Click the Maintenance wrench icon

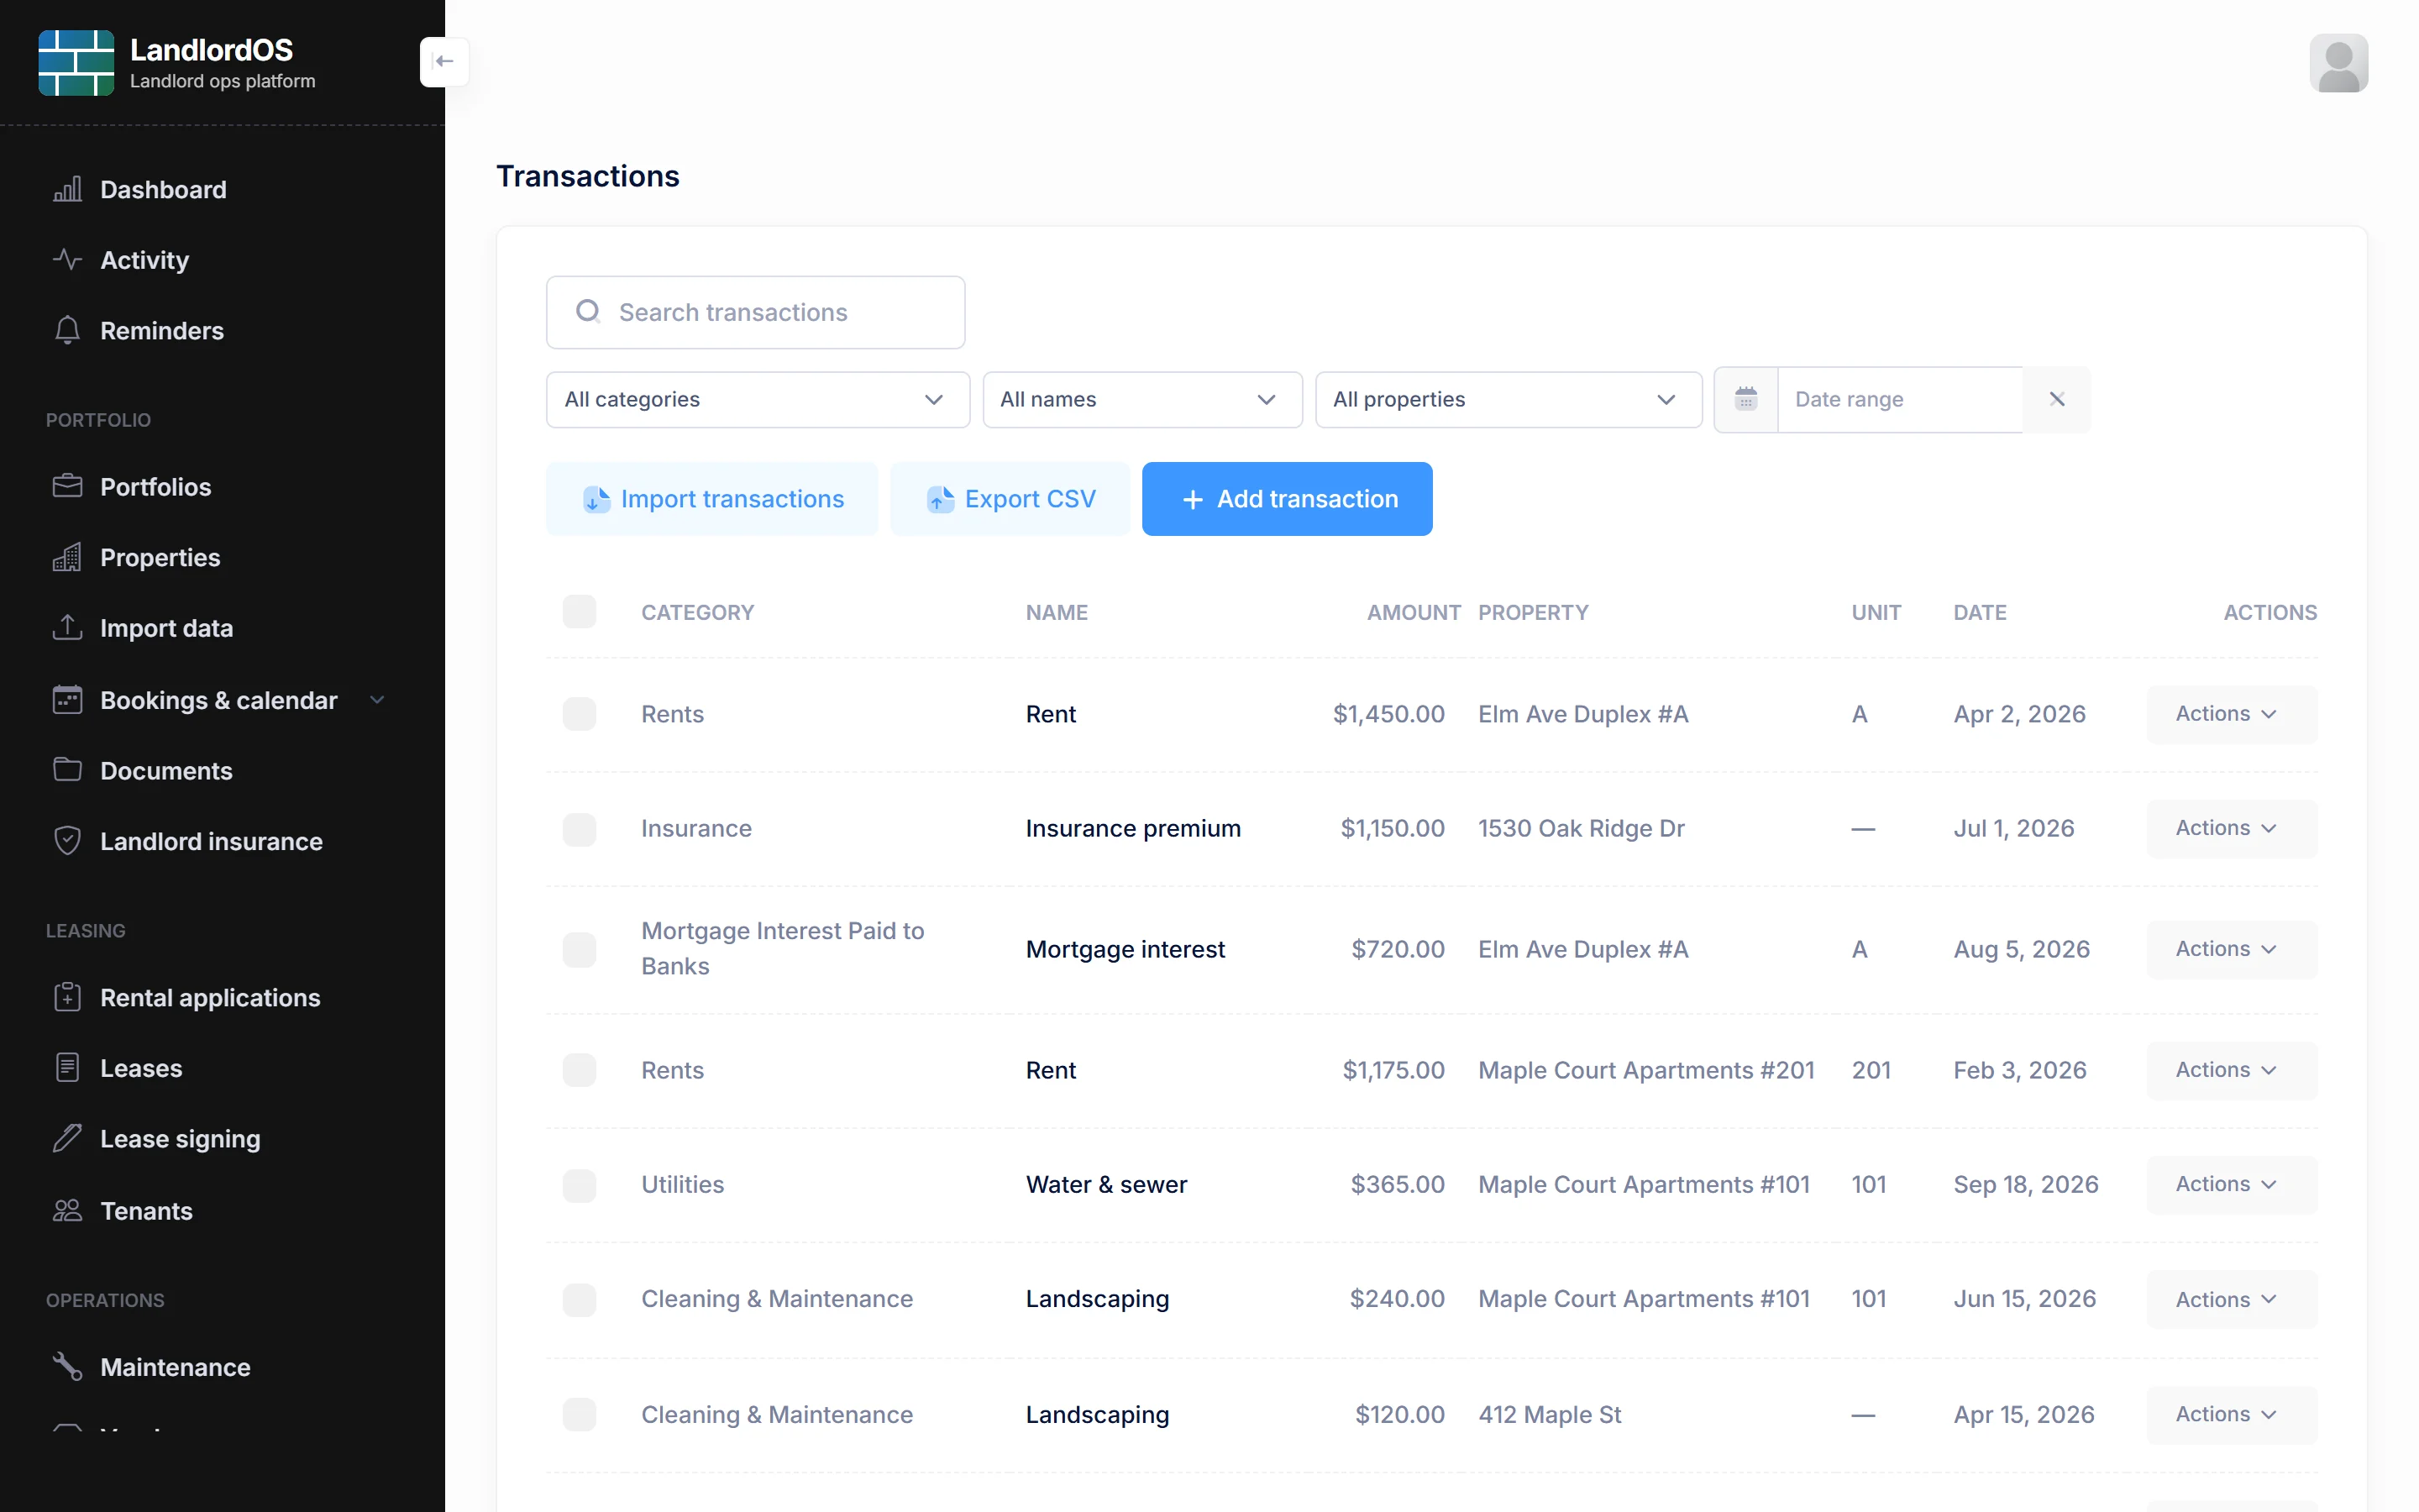(x=67, y=1366)
